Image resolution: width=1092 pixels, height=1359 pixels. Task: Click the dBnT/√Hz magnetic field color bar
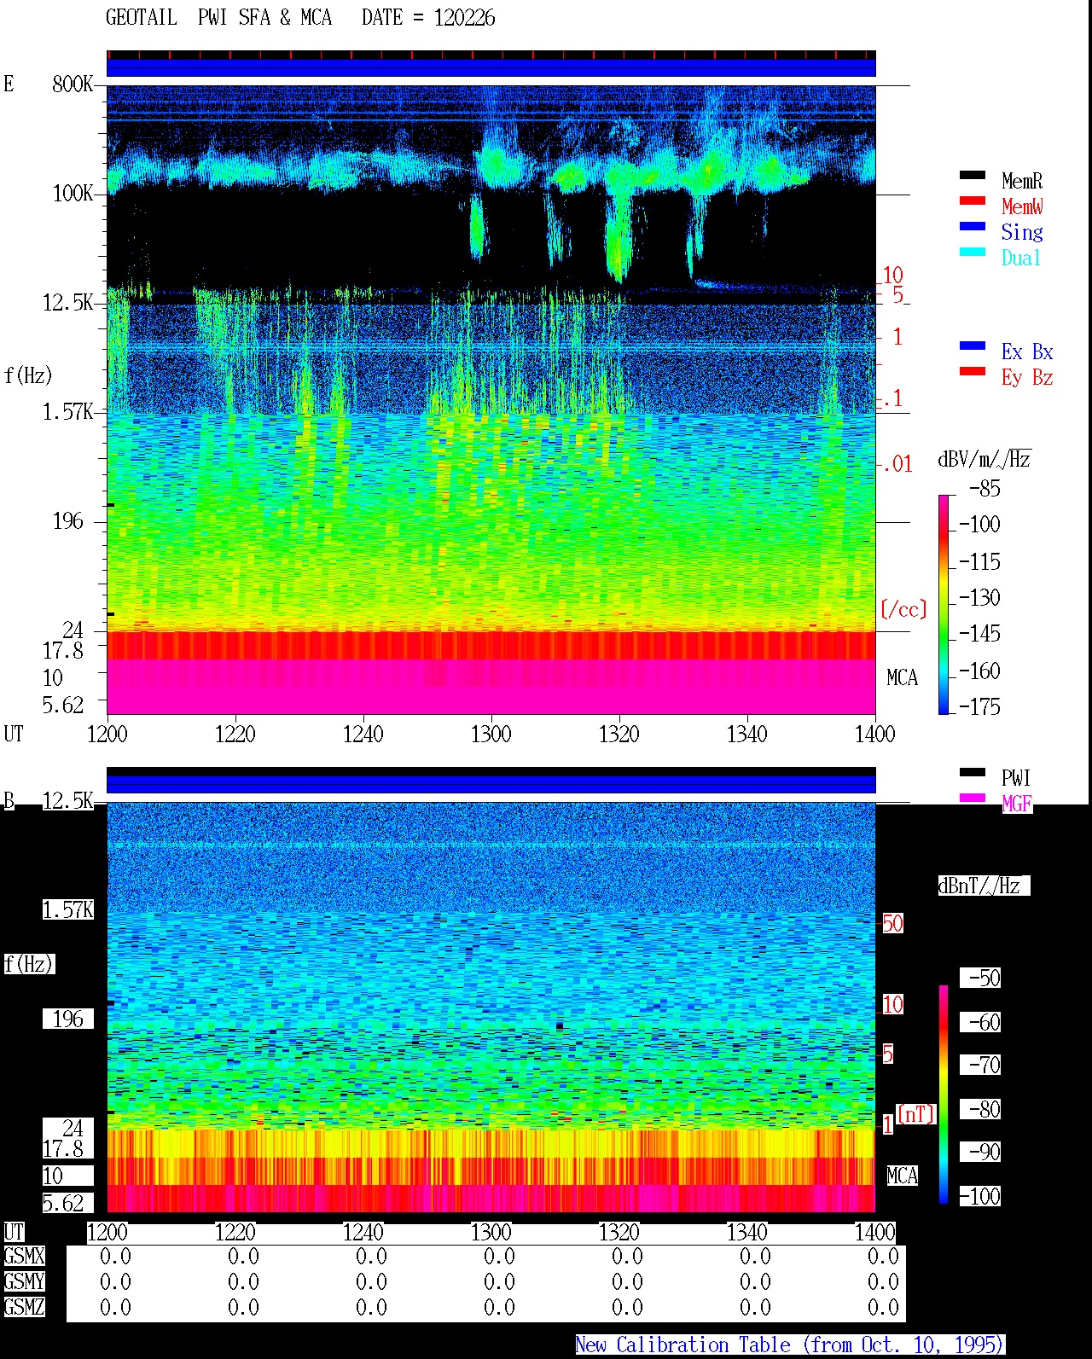(x=943, y=1095)
